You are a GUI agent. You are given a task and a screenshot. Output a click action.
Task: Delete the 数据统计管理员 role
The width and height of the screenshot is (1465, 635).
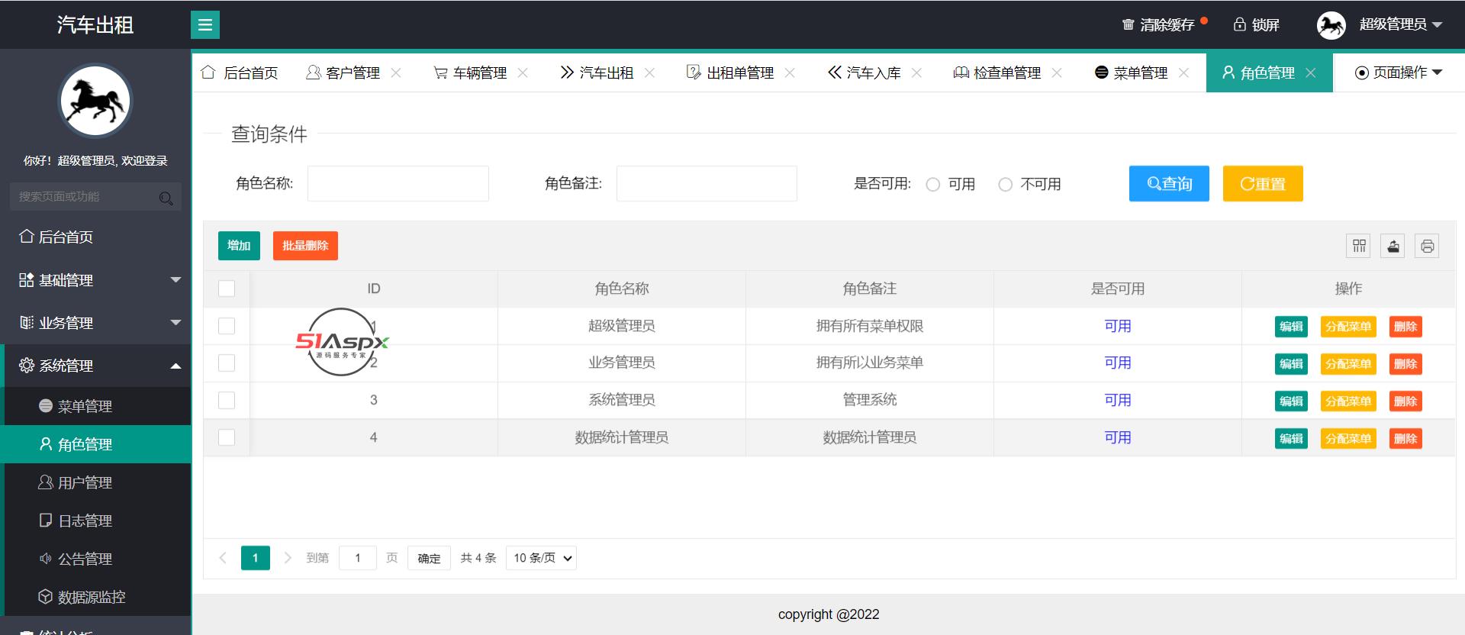1405,439
